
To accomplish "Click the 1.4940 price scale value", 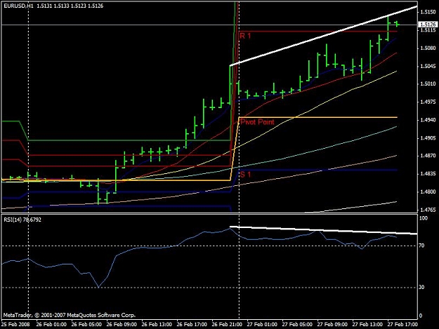I will click(x=428, y=120).
